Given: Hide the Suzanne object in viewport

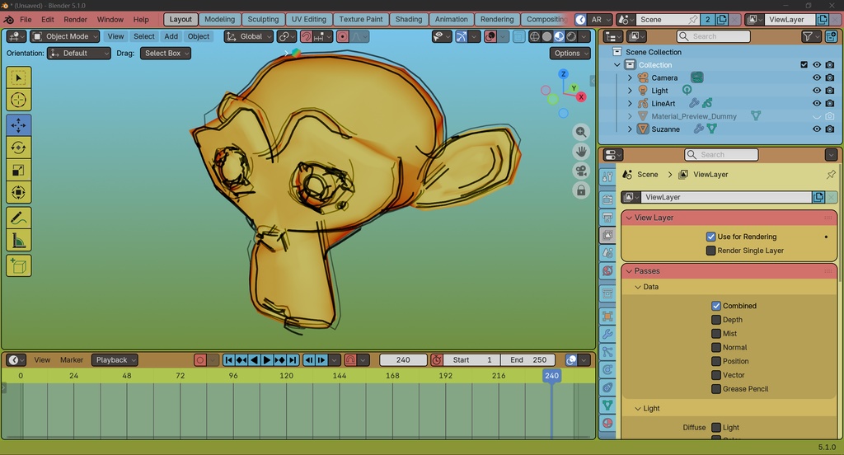Looking at the screenshot, I should (817, 129).
